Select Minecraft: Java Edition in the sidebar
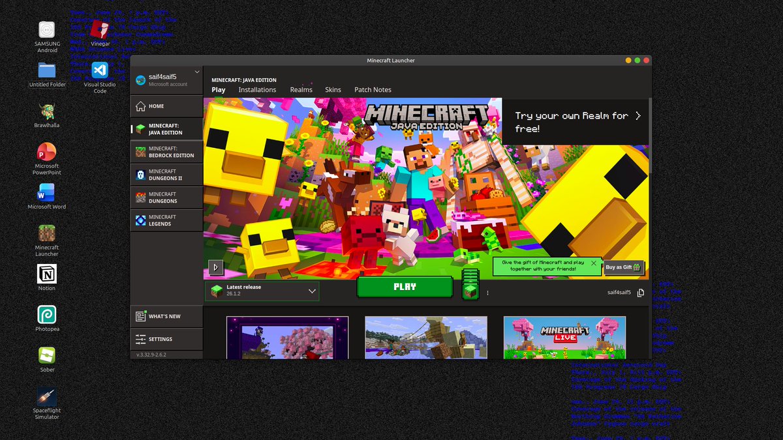The height and width of the screenshot is (440, 783). [166, 129]
